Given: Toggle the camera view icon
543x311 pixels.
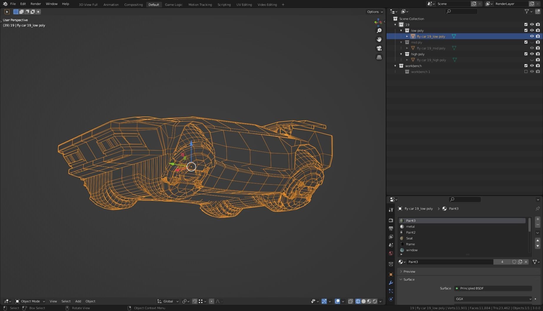Looking at the screenshot, I should point(379,48).
